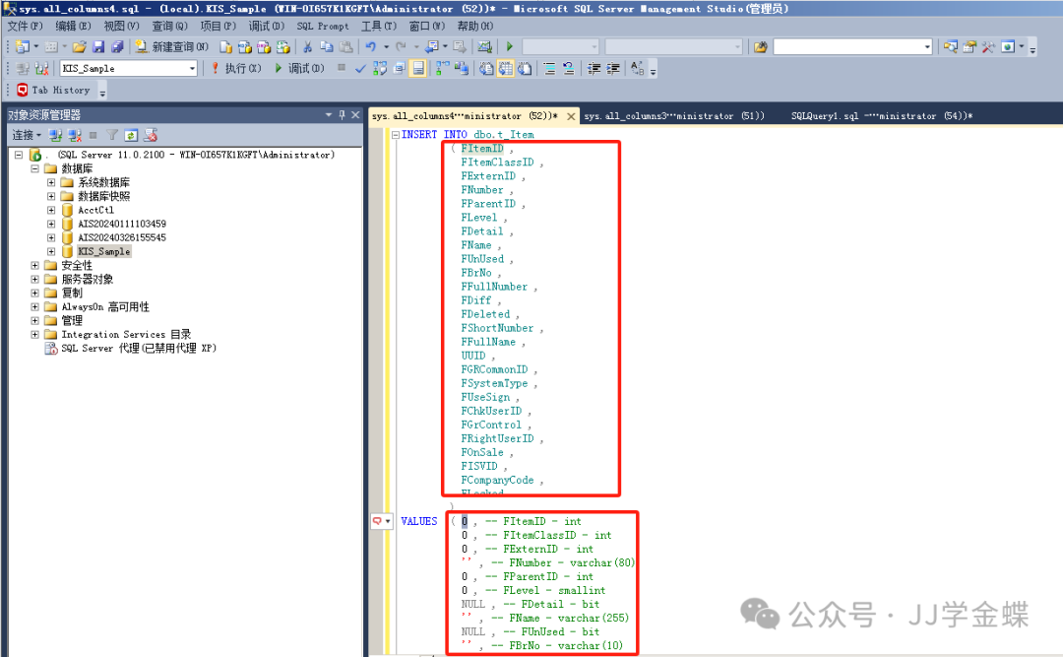
Task: Expand the AcctCtl database node
Action: point(51,210)
